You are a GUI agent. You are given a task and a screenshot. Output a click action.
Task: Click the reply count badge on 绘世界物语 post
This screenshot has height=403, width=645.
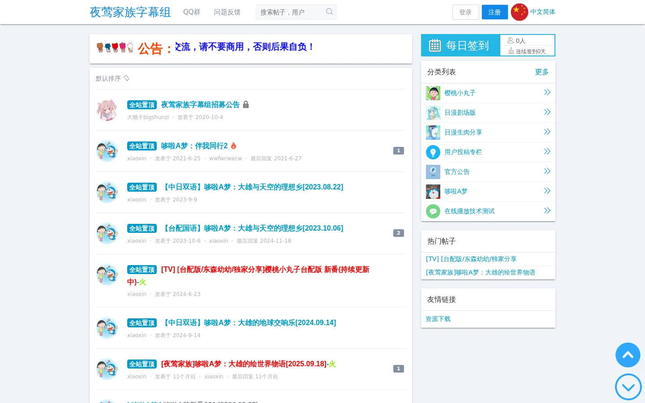pyautogui.click(x=399, y=369)
